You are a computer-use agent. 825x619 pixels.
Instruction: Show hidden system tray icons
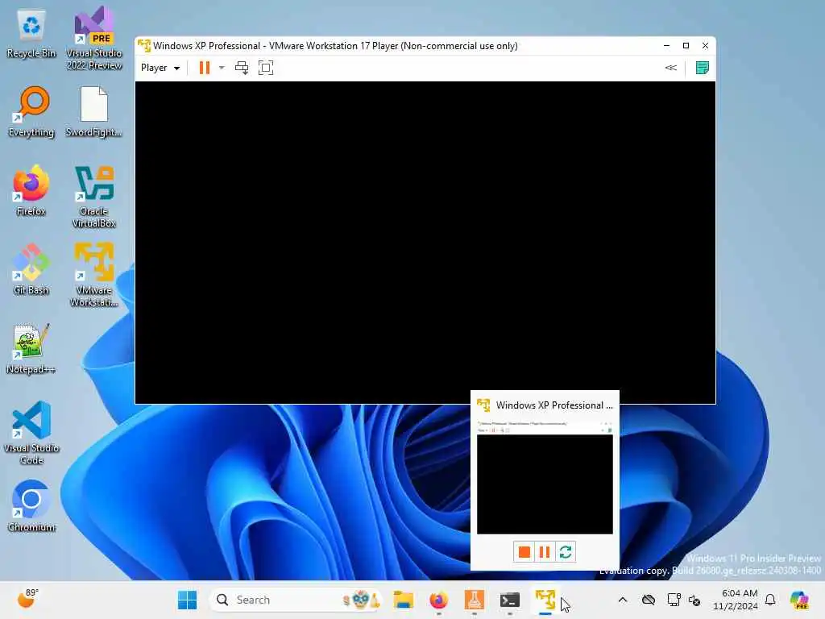coord(623,600)
